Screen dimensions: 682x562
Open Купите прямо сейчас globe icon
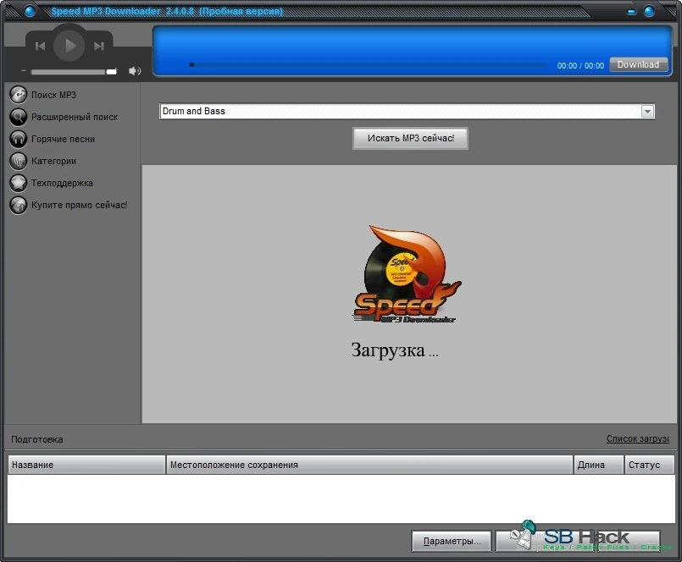click(19, 205)
